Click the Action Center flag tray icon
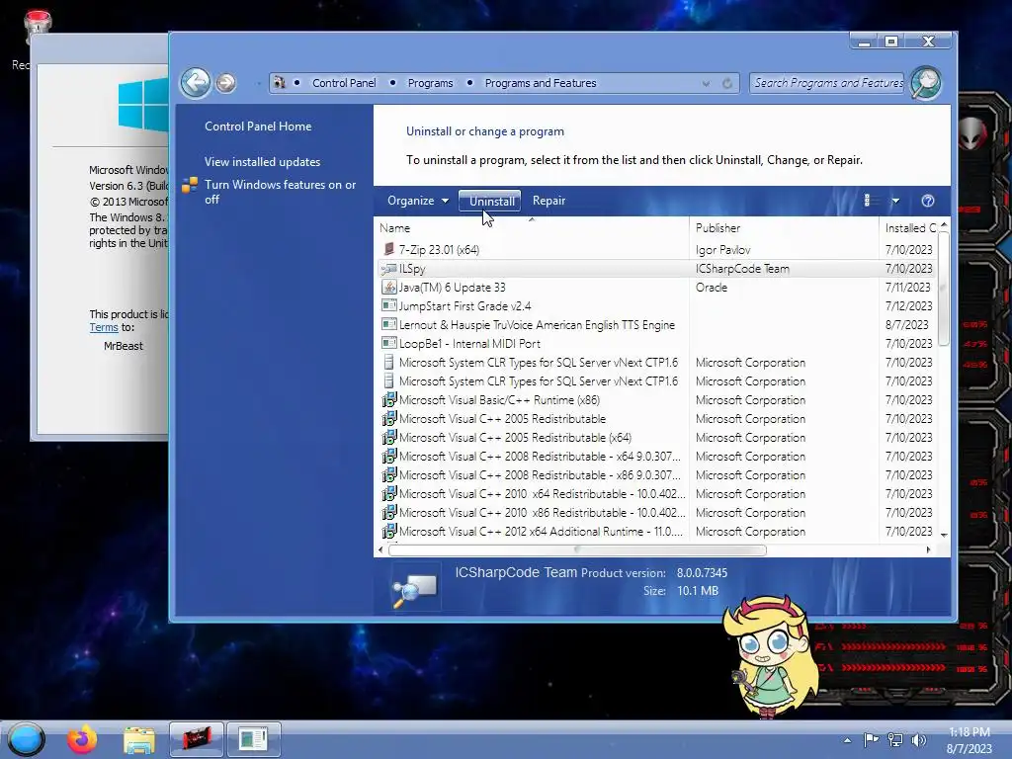Image resolution: width=1012 pixels, height=759 pixels. (871, 739)
